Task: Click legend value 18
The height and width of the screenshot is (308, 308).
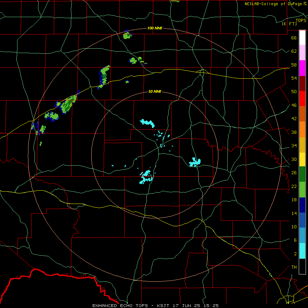Action: click(x=294, y=200)
